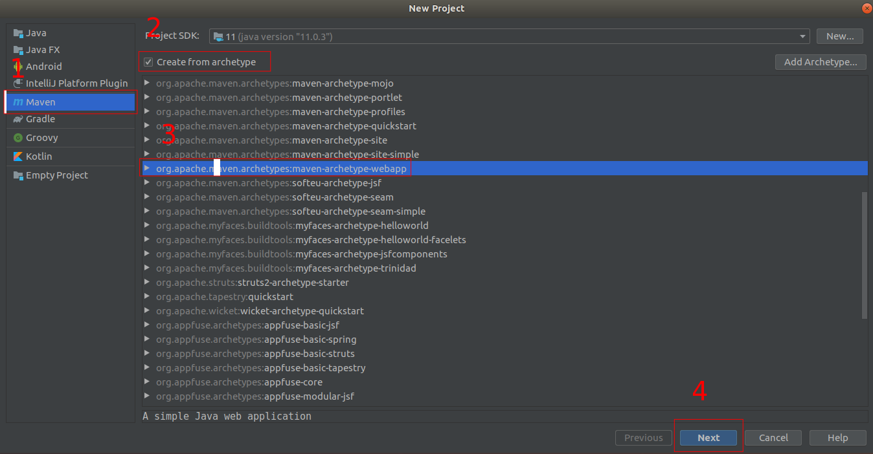873x454 pixels.
Task: Expand the maven-archetype-mojo node
Action: pyautogui.click(x=147, y=83)
